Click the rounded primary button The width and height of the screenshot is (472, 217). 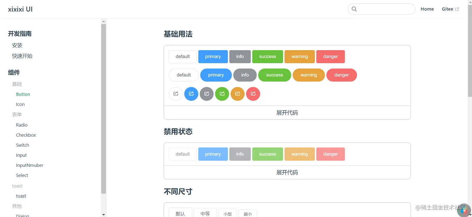(216, 75)
